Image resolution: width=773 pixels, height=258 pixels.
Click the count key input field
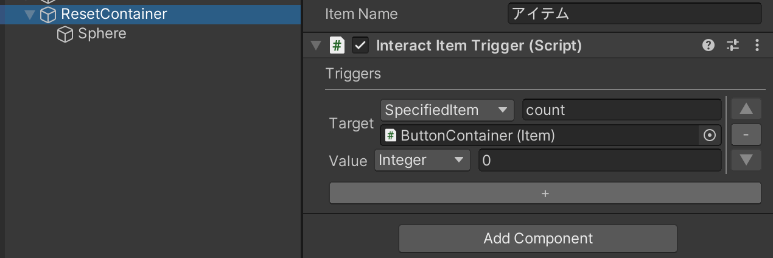pos(621,110)
